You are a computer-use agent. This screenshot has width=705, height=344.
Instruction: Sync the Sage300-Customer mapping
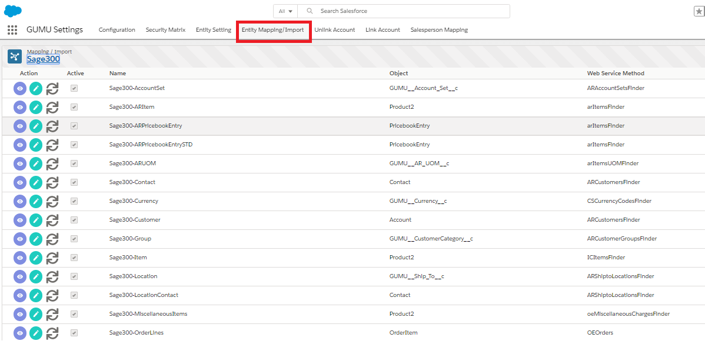tap(52, 220)
